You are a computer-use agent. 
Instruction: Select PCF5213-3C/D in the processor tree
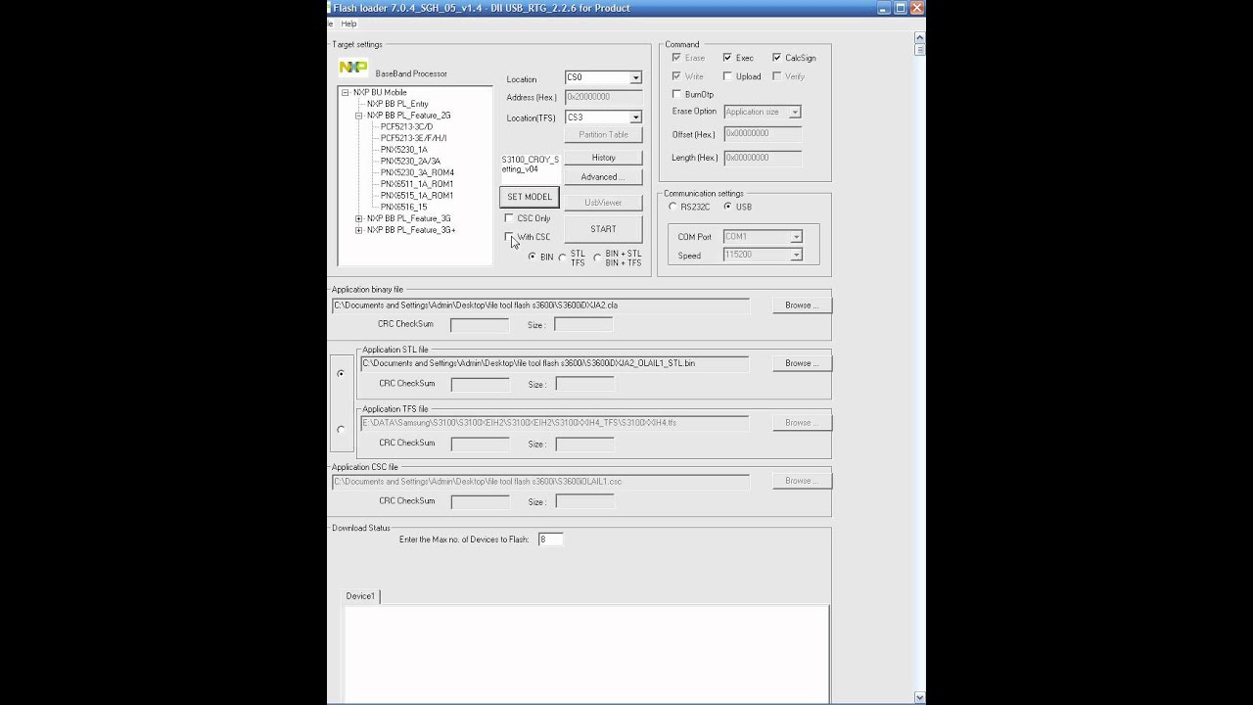[x=406, y=126]
